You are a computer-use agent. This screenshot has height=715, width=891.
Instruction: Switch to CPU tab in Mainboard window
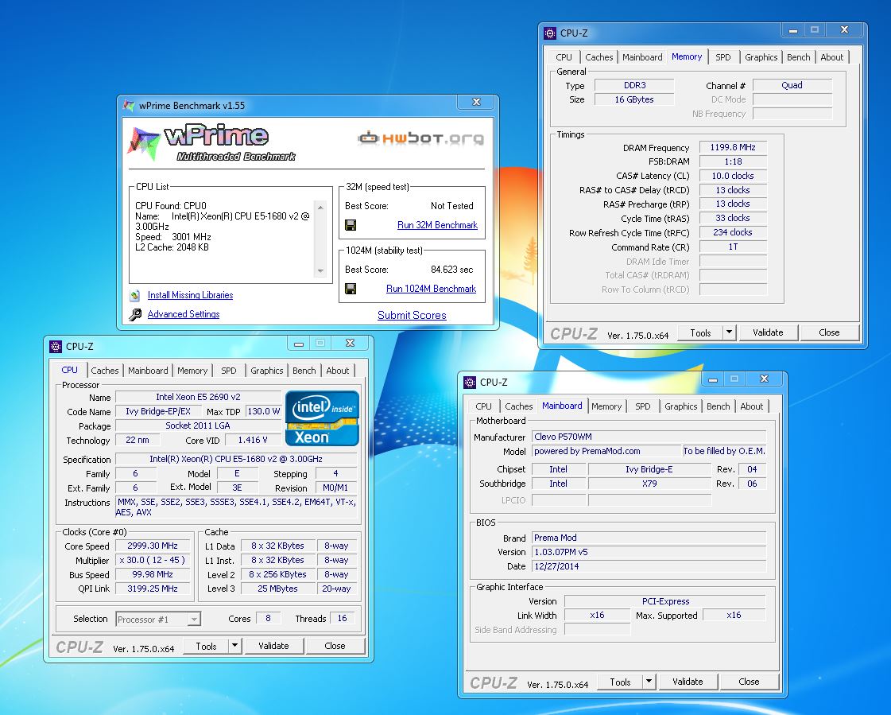pos(483,406)
